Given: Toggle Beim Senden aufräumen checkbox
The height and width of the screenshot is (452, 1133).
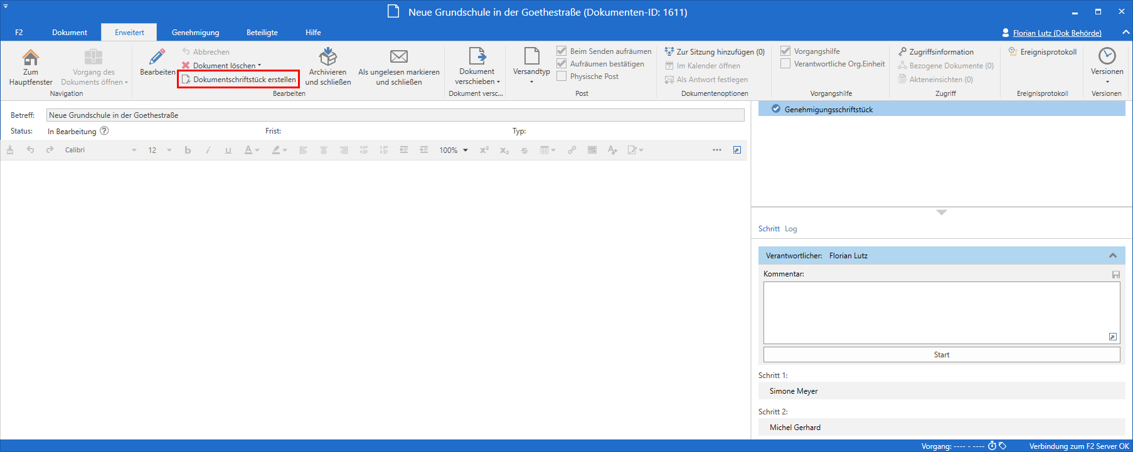Looking at the screenshot, I should pyautogui.click(x=561, y=51).
